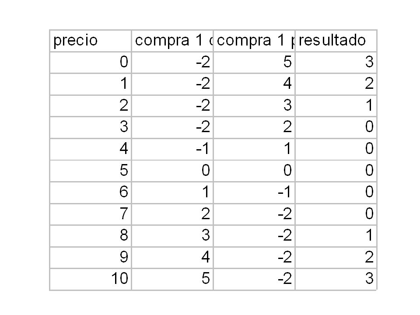Click the -1 cell in the precio 4 row
Screen dimensions: 420x315
click(x=172, y=149)
